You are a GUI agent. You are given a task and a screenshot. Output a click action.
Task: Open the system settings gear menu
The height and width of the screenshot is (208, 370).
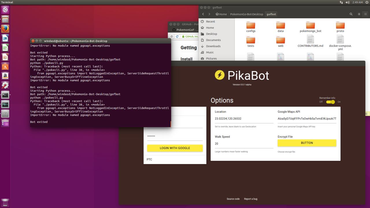pos(367,2)
